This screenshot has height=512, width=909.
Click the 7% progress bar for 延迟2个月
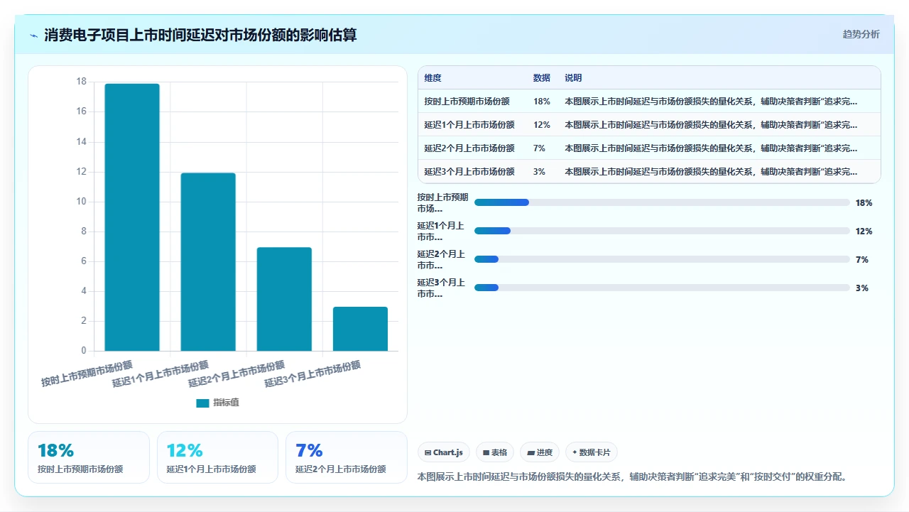pos(662,259)
